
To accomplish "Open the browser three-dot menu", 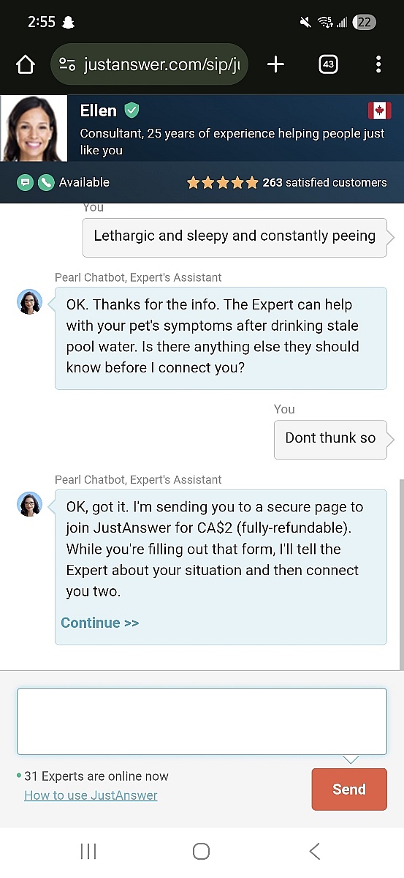I will 378,65.
